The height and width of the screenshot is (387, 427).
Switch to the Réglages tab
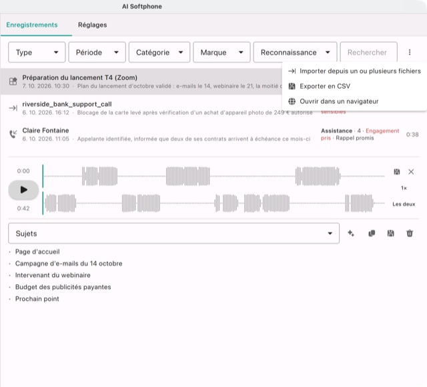(92, 25)
